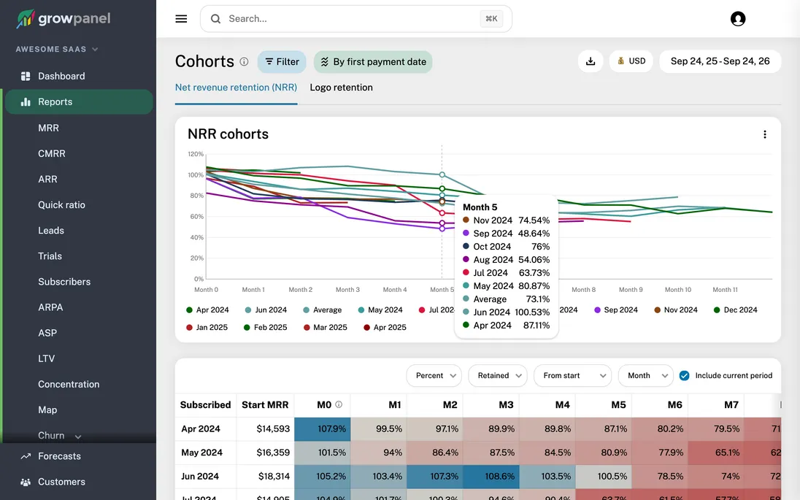This screenshot has width=800, height=500.
Task: Toggle Nov 2024 series in chart legend
Action: (675, 309)
